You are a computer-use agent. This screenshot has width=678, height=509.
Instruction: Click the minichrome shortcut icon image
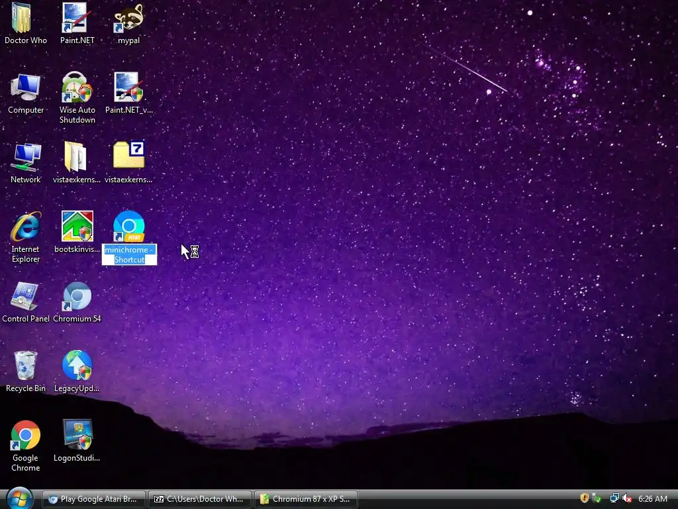pyautogui.click(x=129, y=227)
